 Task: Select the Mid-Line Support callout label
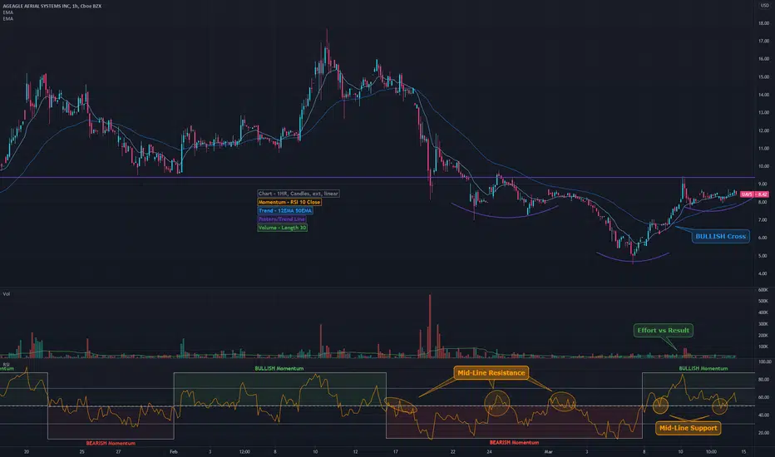click(688, 428)
